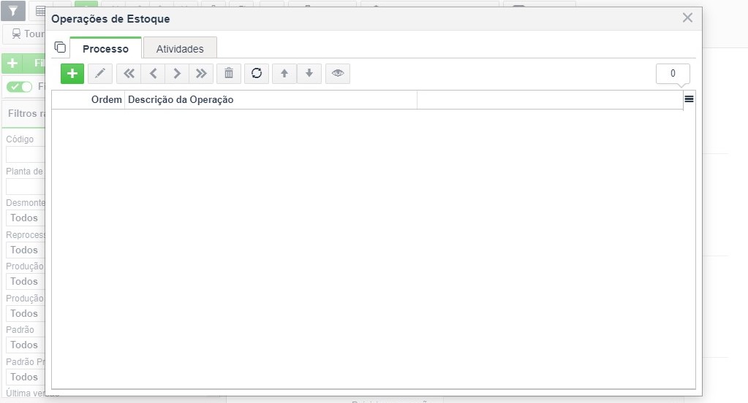The width and height of the screenshot is (748, 403).
Task: Switch to the Atividades tab
Action: click(180, 49)
